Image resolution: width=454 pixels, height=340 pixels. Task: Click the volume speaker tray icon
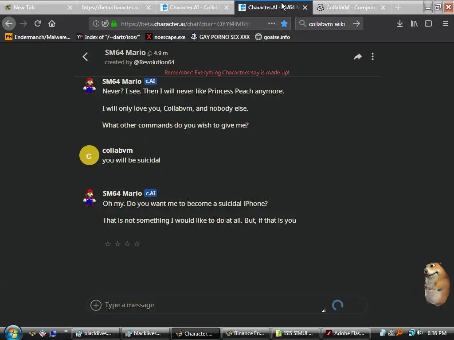[x=419, y=333]
